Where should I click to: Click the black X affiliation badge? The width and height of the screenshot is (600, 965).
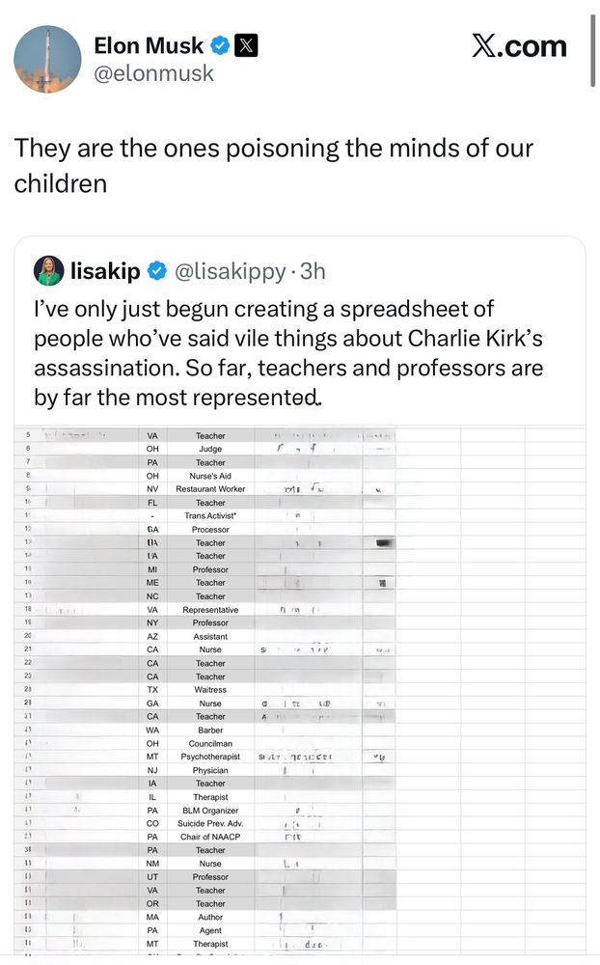click(247, 45)
